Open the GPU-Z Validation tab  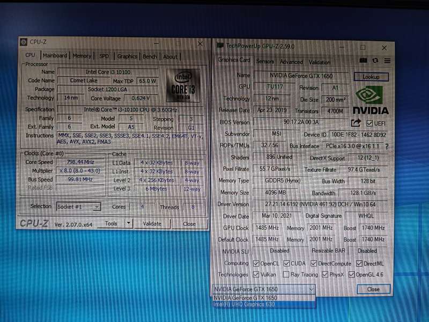[x=319, y=62]
